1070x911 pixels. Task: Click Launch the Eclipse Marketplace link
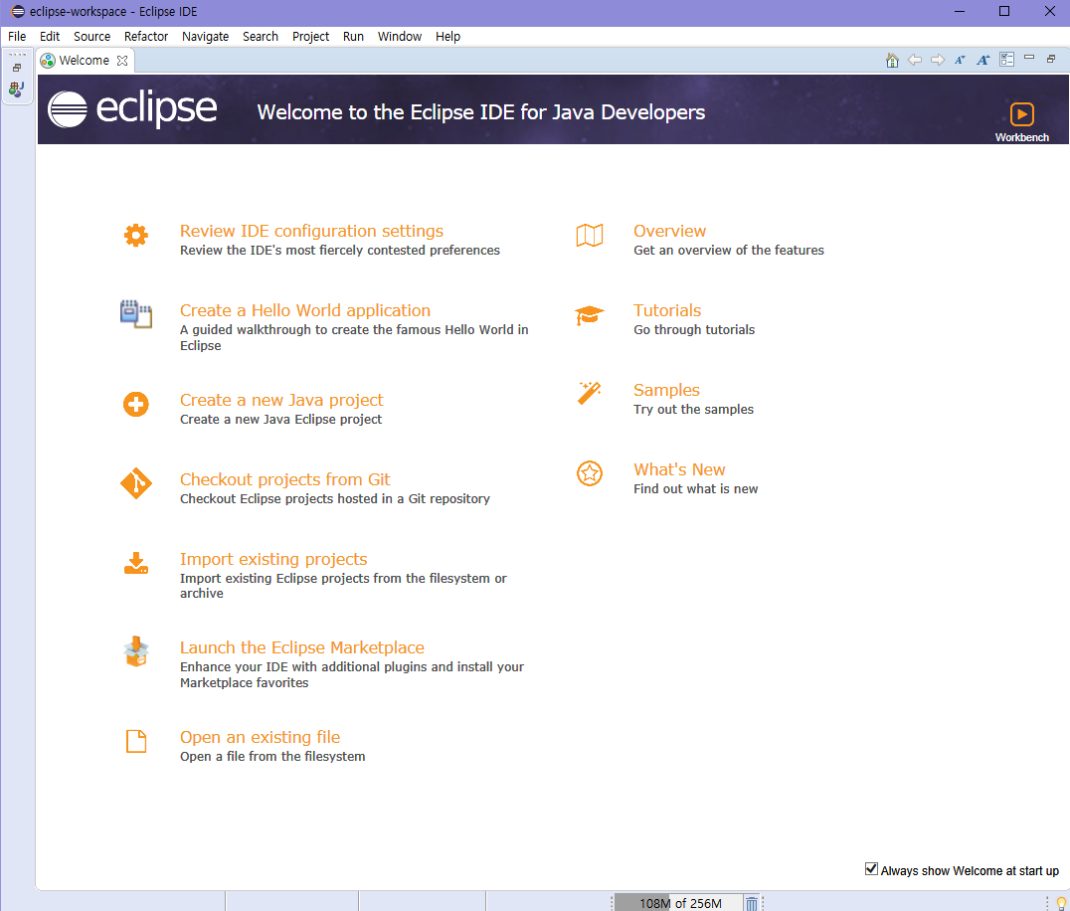tap(302, 647)
